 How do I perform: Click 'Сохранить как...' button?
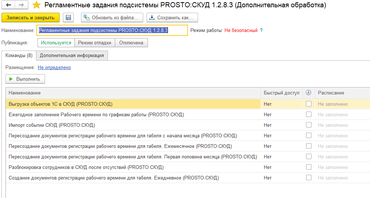point(172,17)
